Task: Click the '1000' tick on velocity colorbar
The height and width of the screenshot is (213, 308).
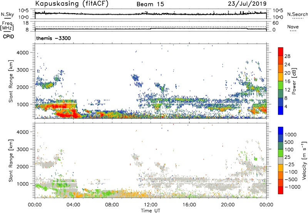Action: click(291, 135)
